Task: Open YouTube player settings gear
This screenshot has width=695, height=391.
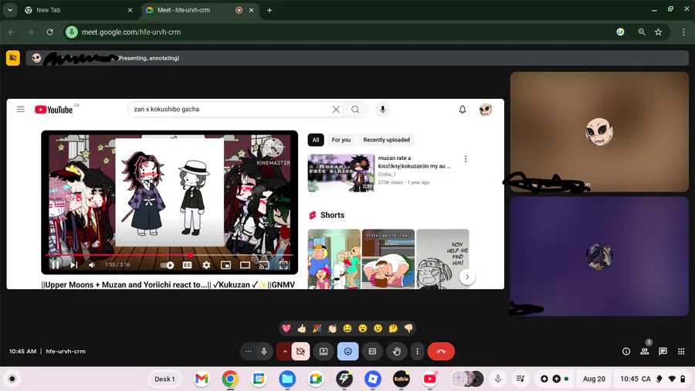Action: [x=206, y=265]
